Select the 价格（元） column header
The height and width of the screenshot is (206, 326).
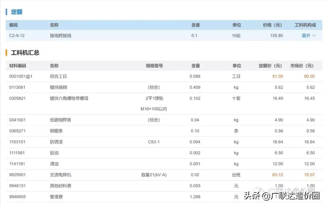tap(272, 25)
